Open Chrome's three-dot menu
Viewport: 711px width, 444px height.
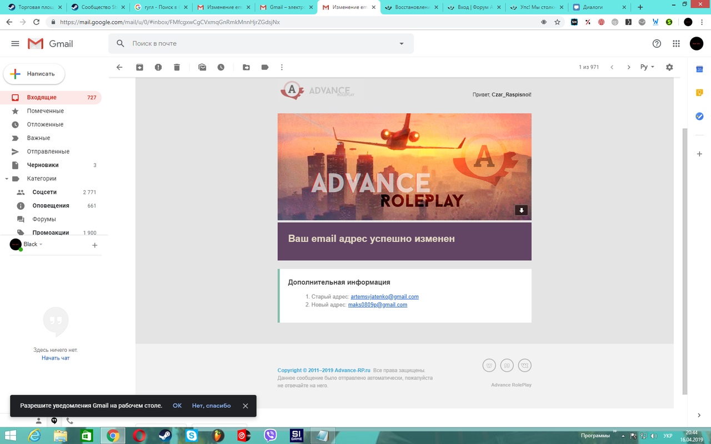[x=703, y=22]
